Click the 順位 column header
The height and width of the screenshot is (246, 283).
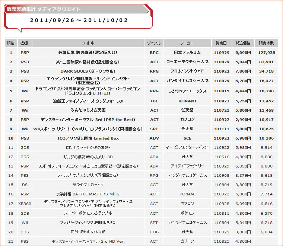coord(11,43)
